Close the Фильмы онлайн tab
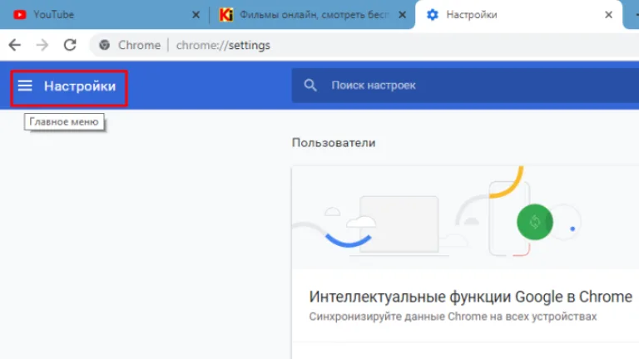 click(x=402, y=15)
